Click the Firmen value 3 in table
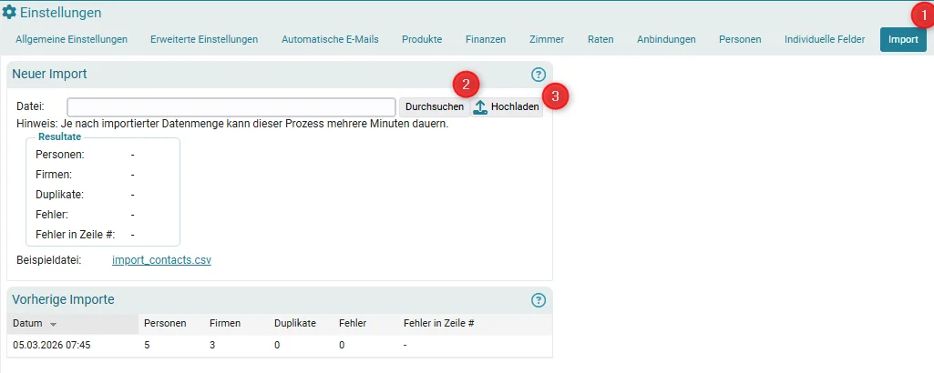Screen dimensions: 934x373 click(212, 345)
